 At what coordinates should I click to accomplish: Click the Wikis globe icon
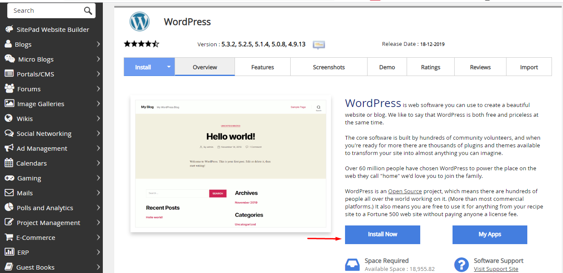pyautogui.click(x=8, y=118)
